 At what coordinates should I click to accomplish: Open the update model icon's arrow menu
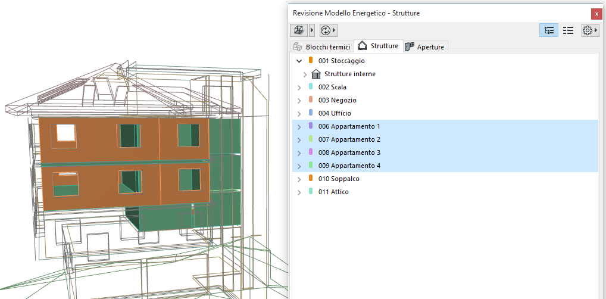point(335,30)
